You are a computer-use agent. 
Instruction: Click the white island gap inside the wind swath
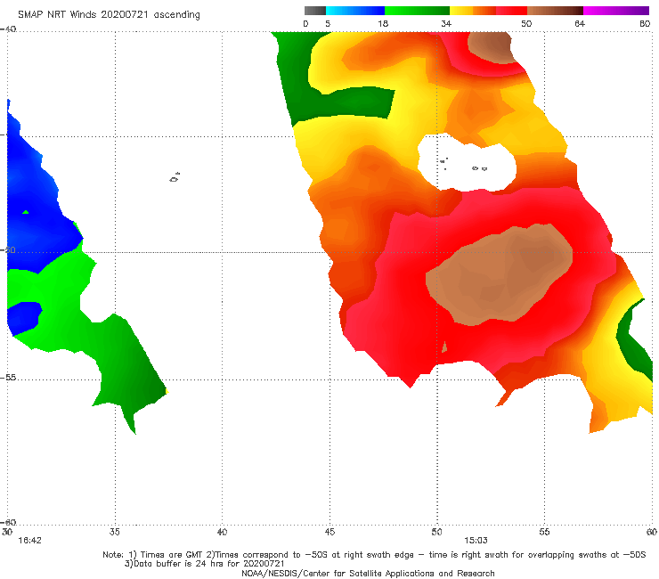(x=468, y=164)
